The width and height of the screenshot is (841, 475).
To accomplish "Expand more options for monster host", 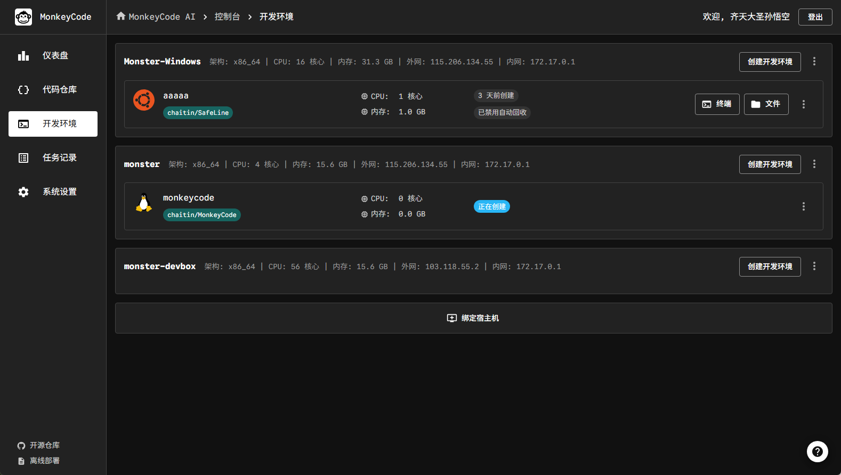I will tap(814, 164).
